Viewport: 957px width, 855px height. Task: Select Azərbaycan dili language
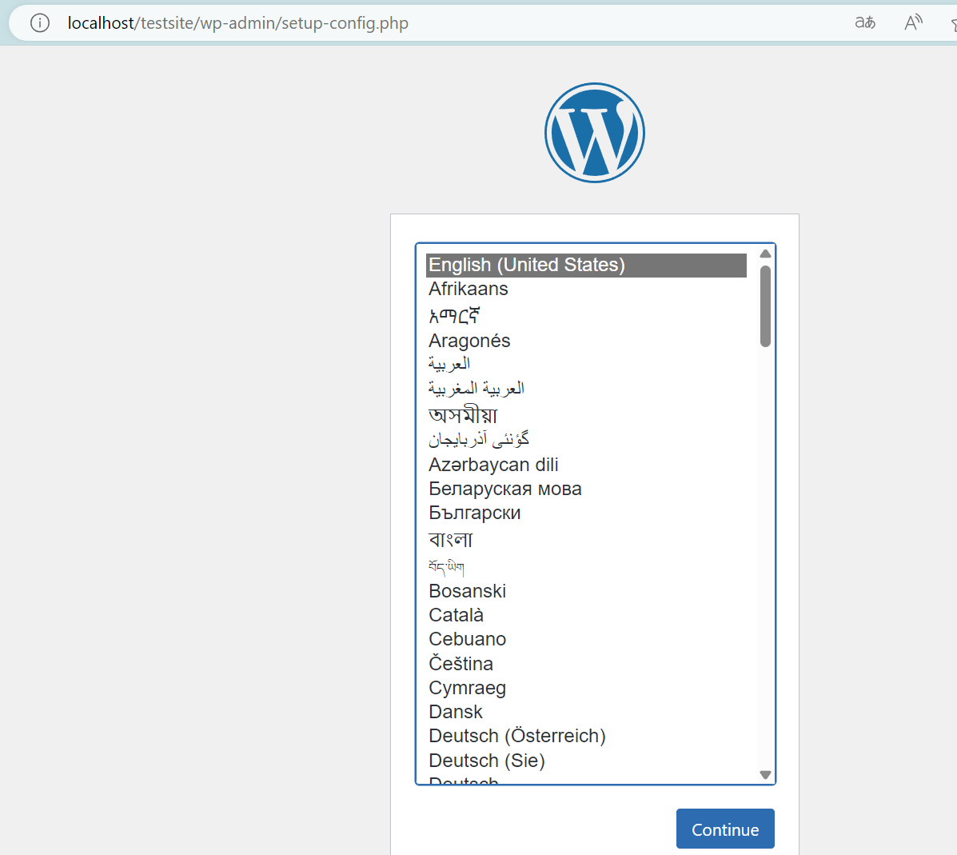pos(586,465)
